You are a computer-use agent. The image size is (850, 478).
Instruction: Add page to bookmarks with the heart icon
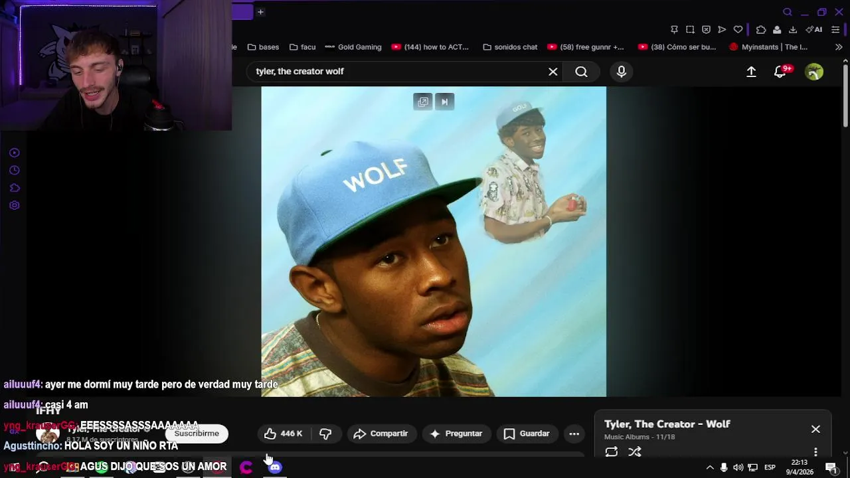click(738, 30)
